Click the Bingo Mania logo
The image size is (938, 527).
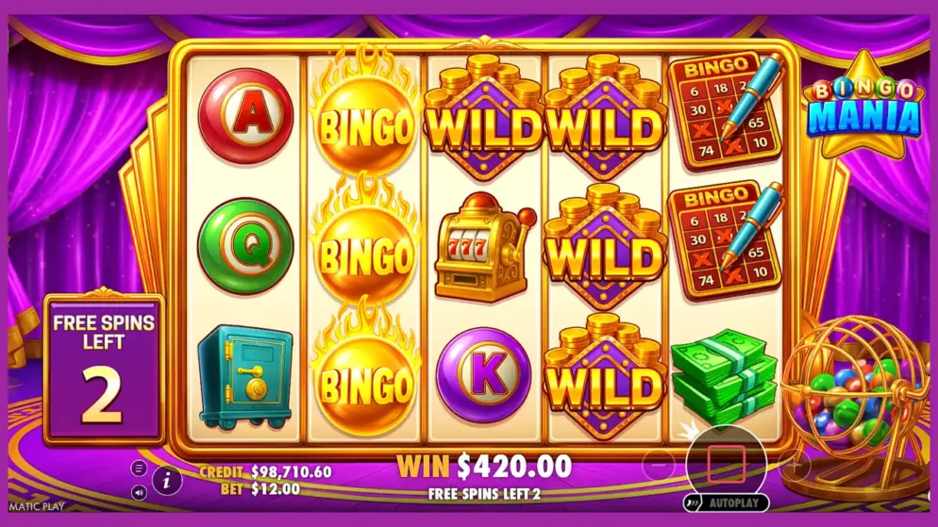(863, 106)
